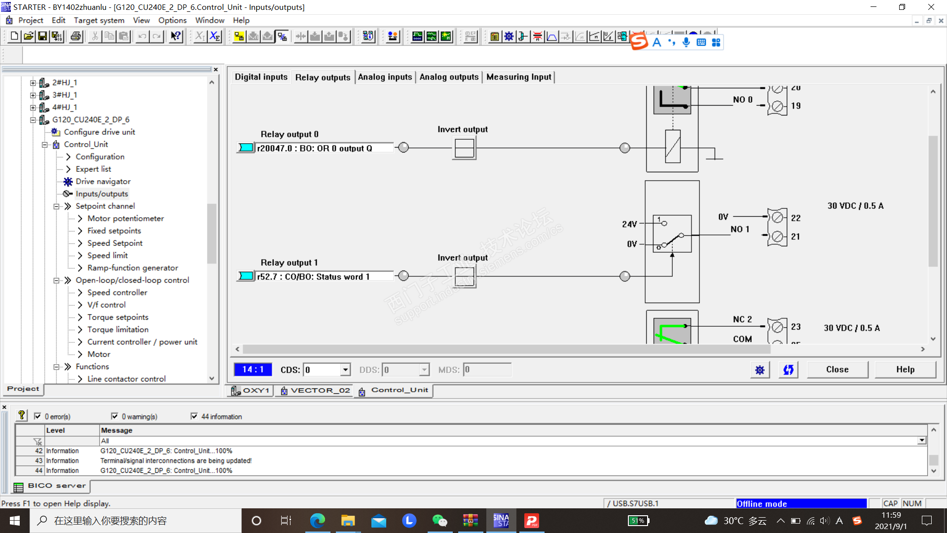Toggle the 0 warning(s) checkbox

[114, 416]
